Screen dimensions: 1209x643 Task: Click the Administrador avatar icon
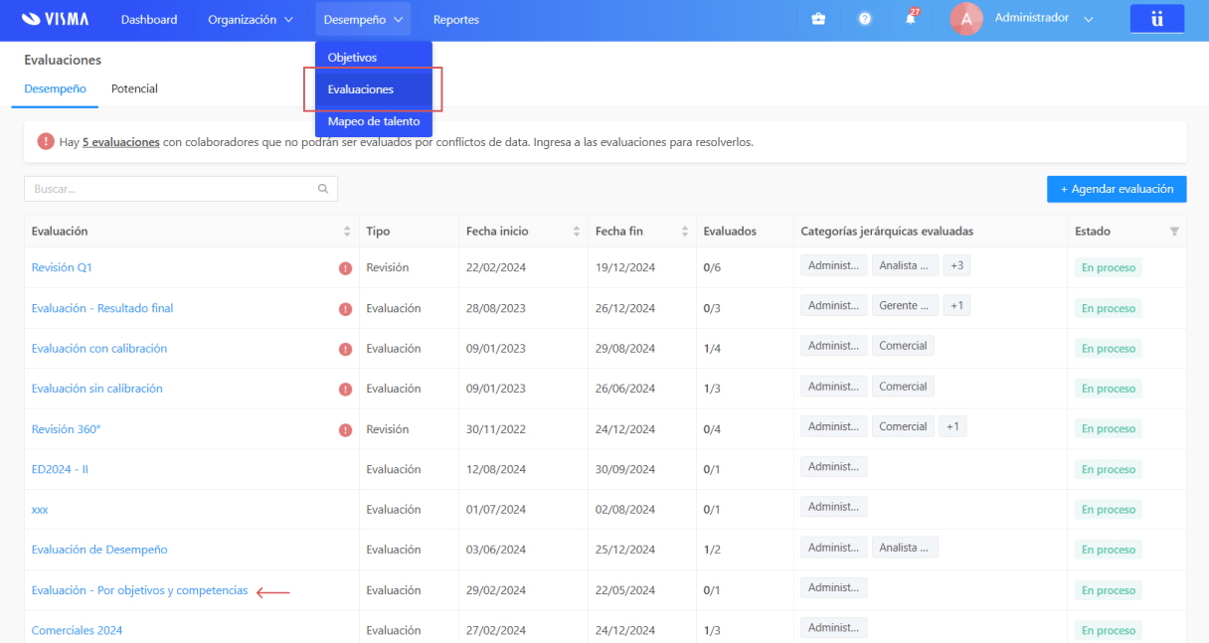(966, 19)
